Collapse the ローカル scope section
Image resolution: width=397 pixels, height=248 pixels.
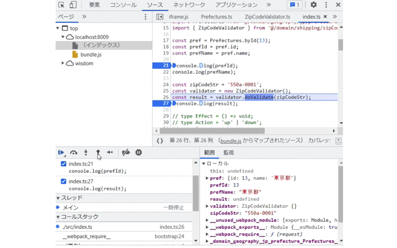click(x=203, y=164)
